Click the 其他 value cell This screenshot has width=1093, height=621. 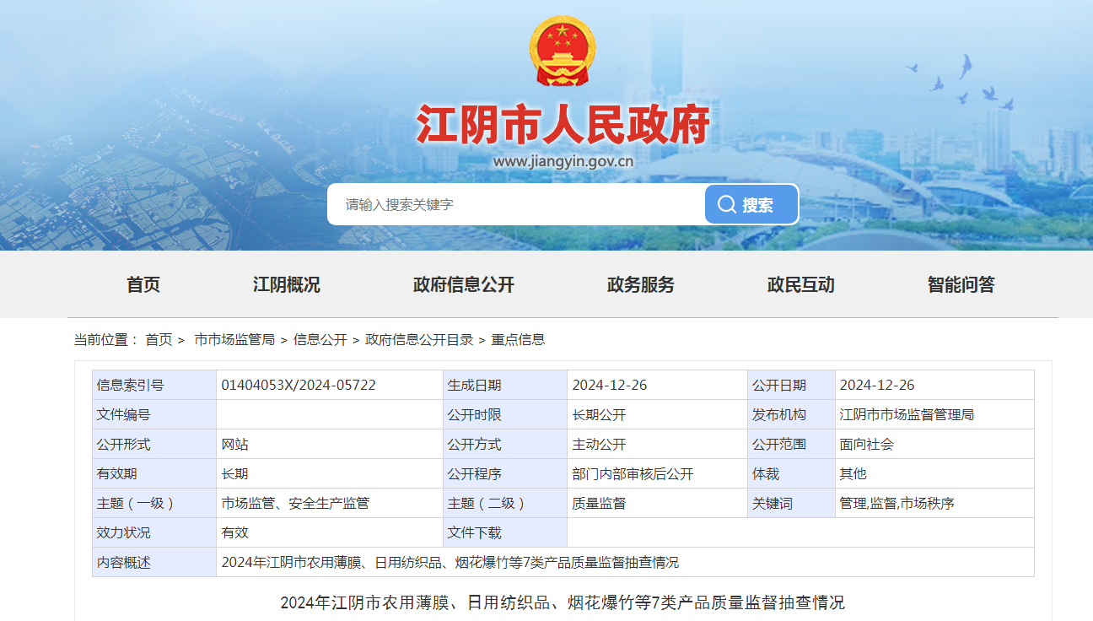pos(934,473)
